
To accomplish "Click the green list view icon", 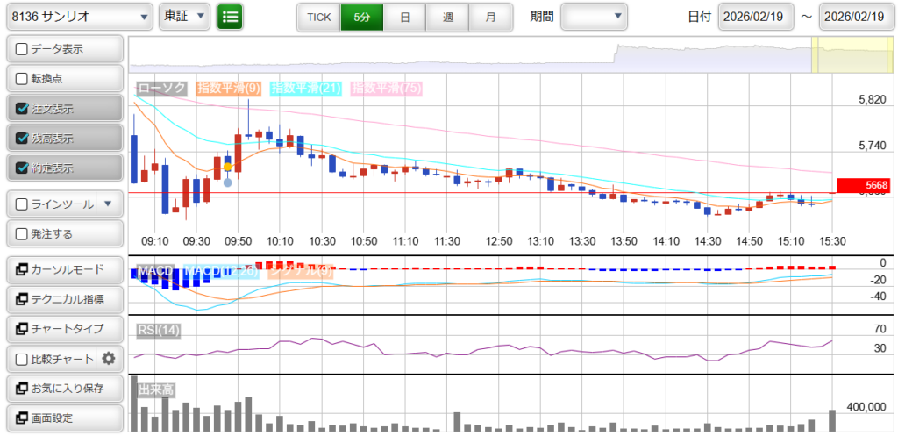I will pyautogui.click(x=230, y=16).
